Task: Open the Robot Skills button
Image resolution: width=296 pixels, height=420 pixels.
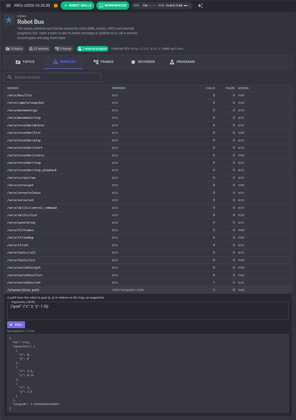Action: point(77,5)
